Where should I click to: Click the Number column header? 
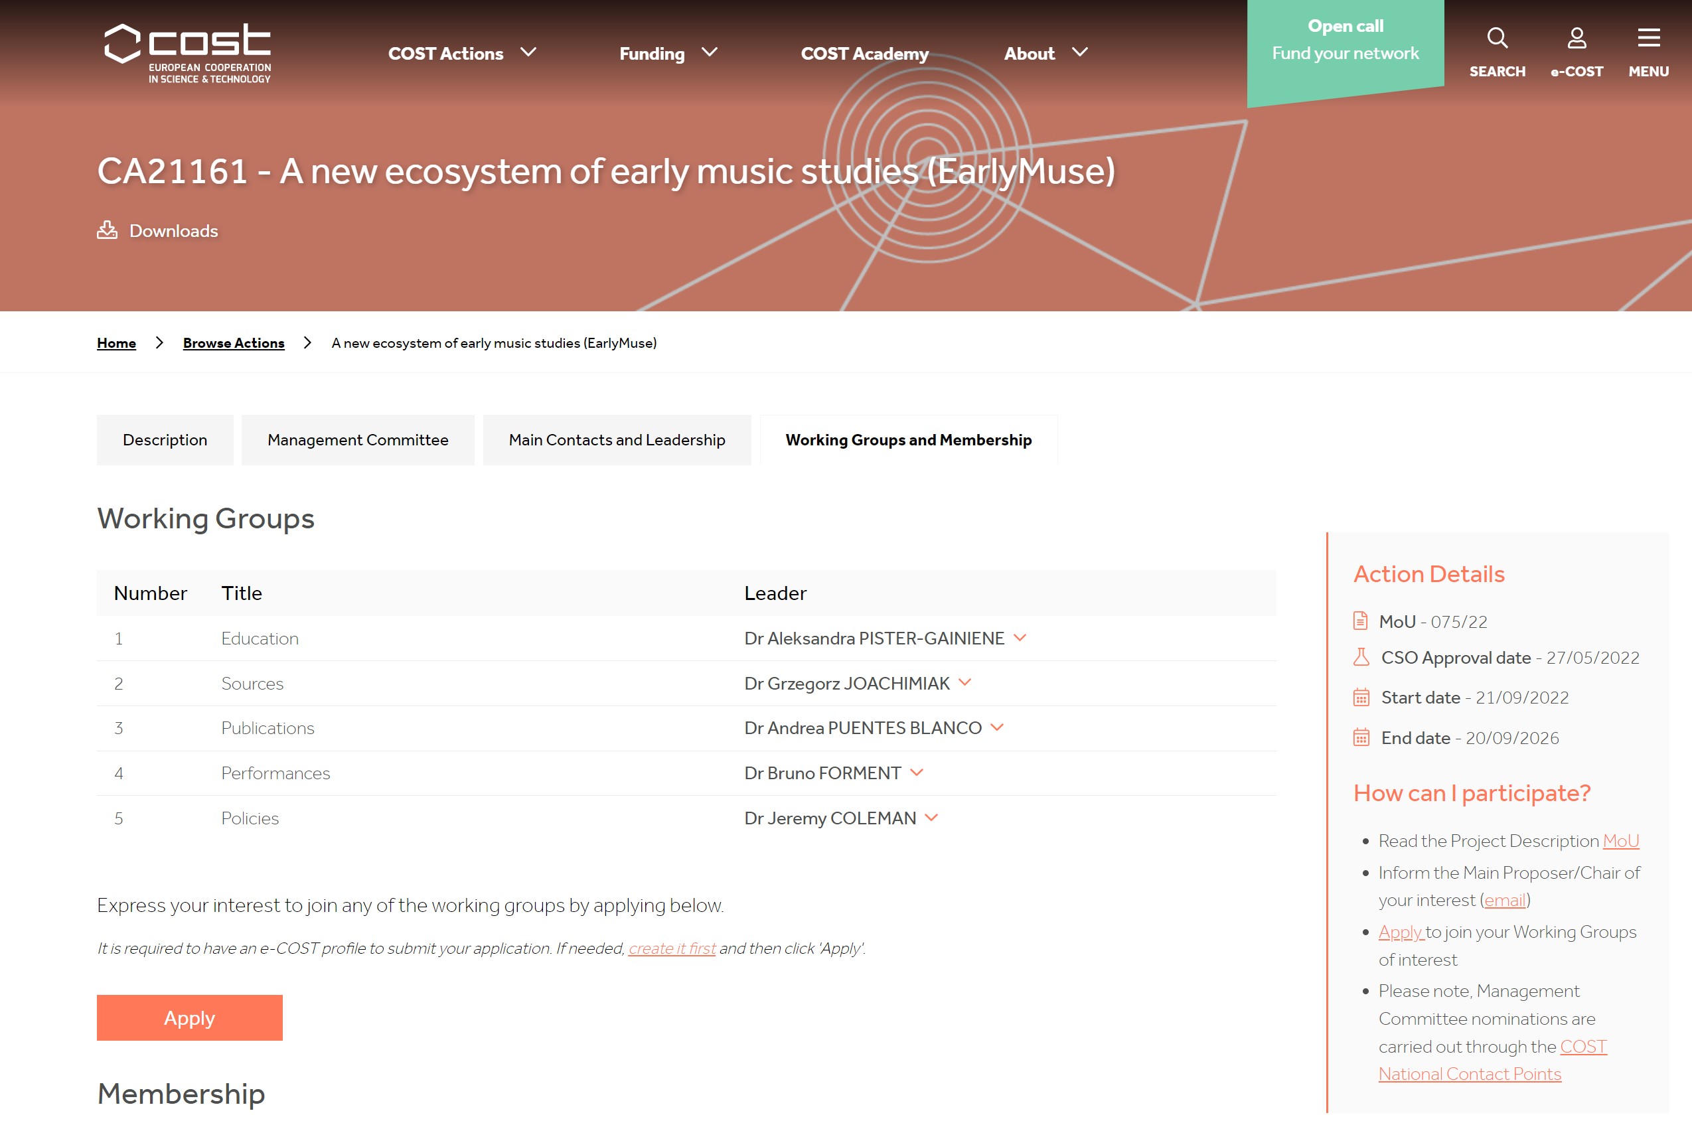click(x=150, y=593)
